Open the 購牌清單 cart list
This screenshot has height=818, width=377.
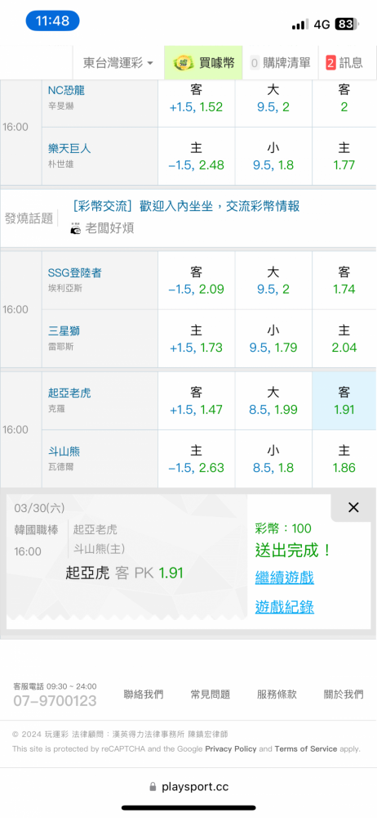coord(281,63)
